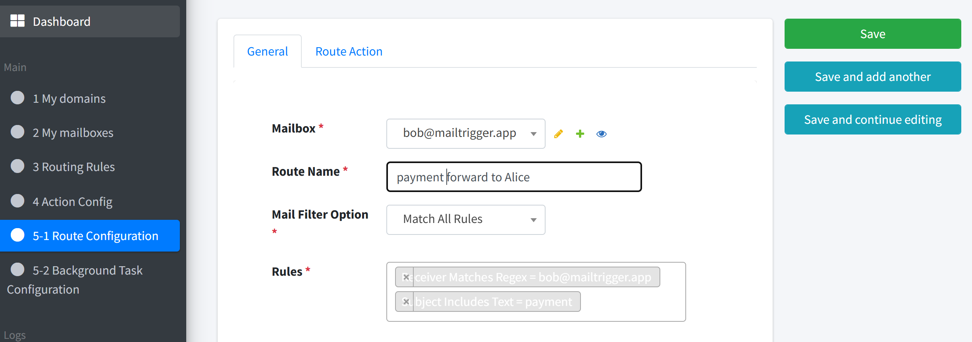972x342 pixels.
Task: Switch to the Route Action tab
Action: coord(349,52)
